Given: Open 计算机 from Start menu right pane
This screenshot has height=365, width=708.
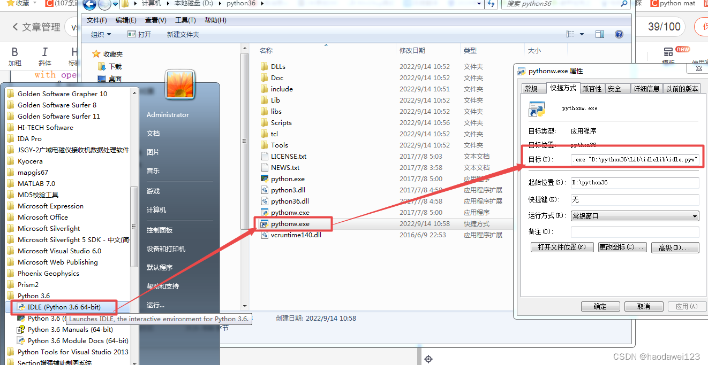Looking at the screenshot, I should point(156,209).
